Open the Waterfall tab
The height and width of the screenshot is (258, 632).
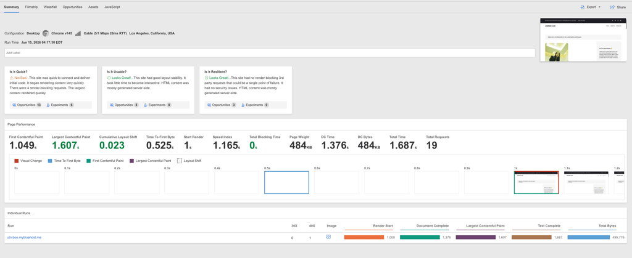coord(50,7)
